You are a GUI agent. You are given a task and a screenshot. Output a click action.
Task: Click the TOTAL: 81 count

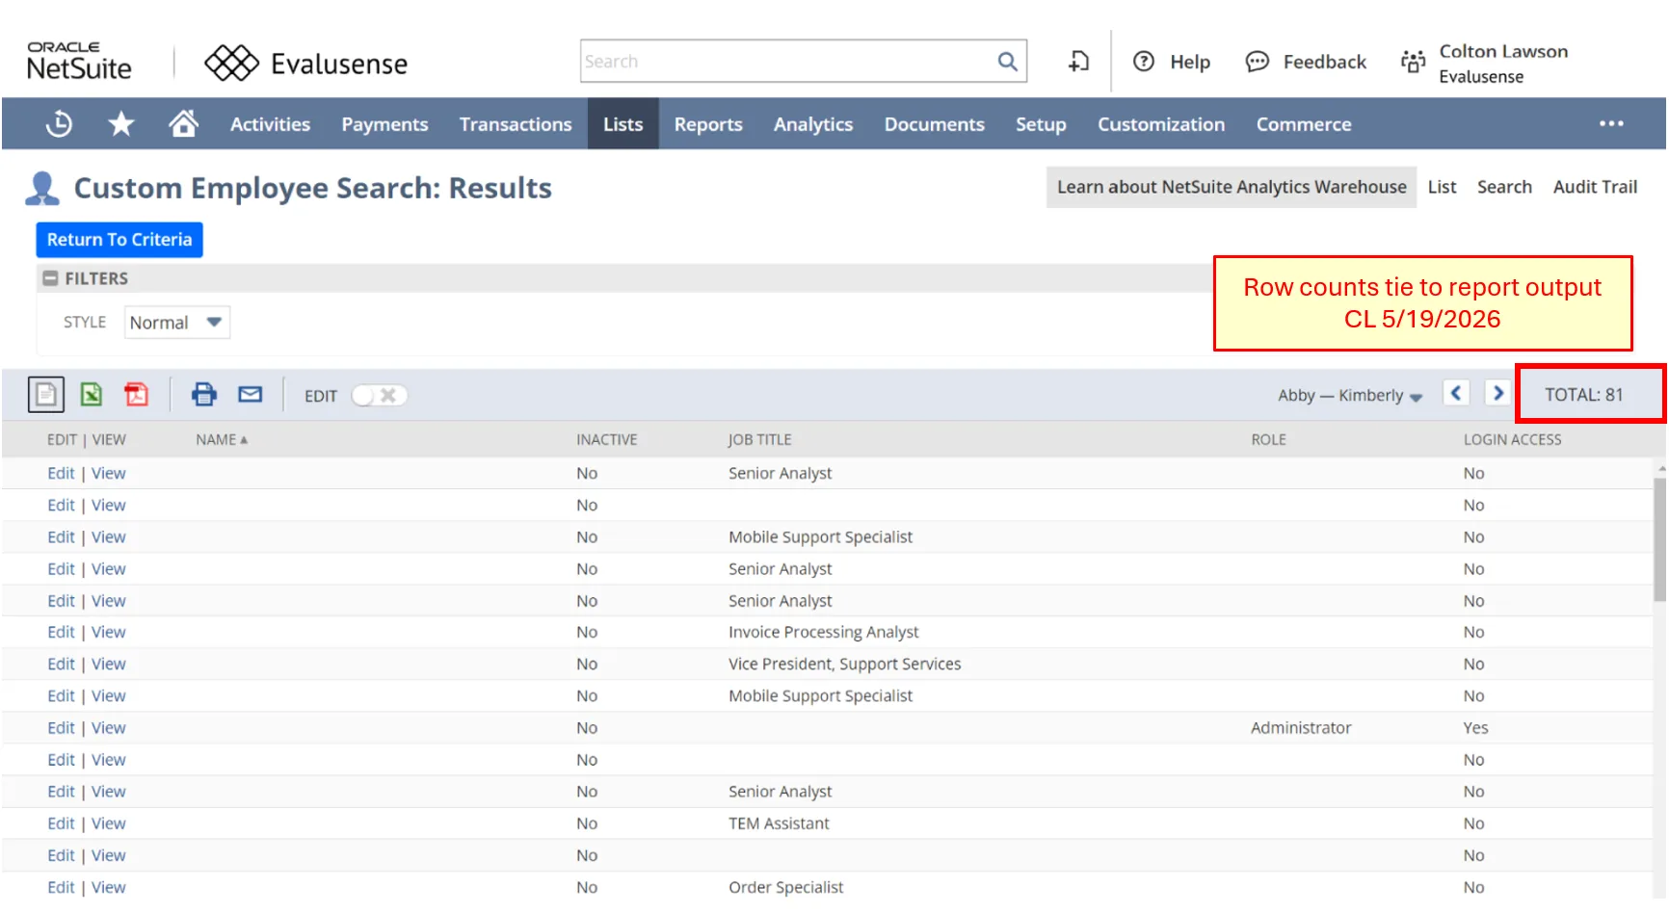pyautogui.click(x=1584, y=395)
